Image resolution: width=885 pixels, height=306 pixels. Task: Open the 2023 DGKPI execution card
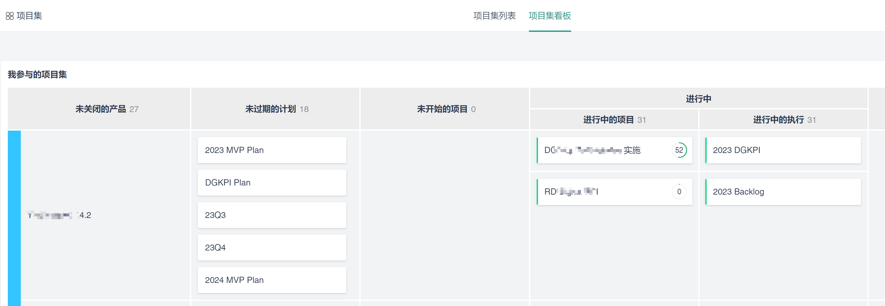click(x=783, y=150)
